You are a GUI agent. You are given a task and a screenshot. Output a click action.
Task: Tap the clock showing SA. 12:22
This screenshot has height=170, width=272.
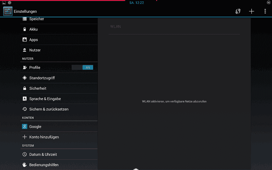pyautogui.click(x=137, y=2)
